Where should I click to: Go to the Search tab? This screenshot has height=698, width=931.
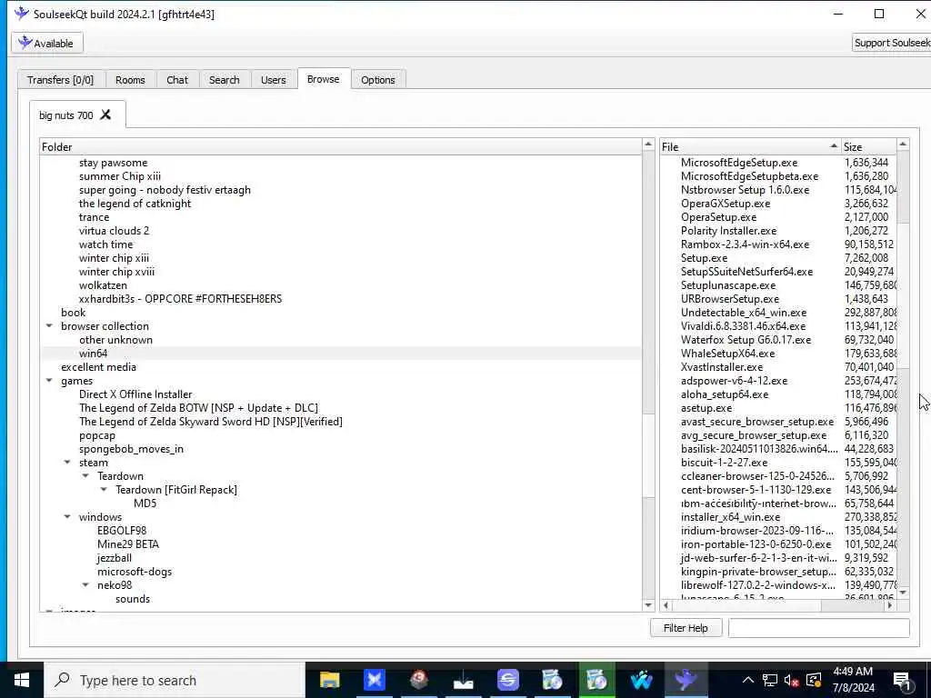(x=225, y=80)
